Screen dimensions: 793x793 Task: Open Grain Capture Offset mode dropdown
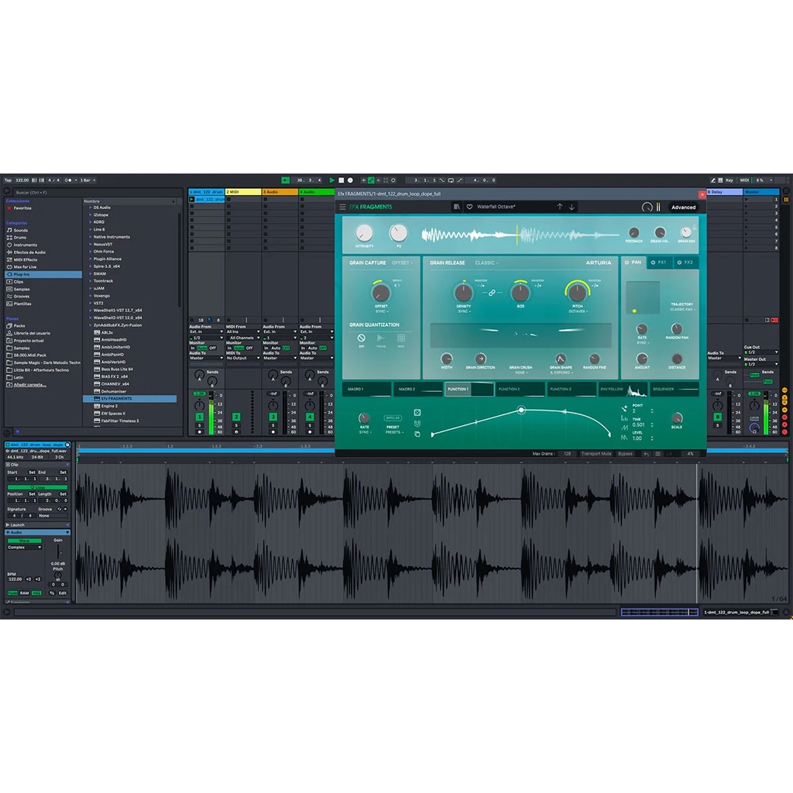(x=402, y=263)
